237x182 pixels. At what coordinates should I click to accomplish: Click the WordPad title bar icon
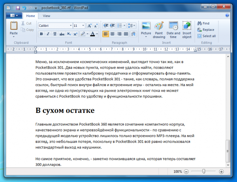(x=8, y=8)
